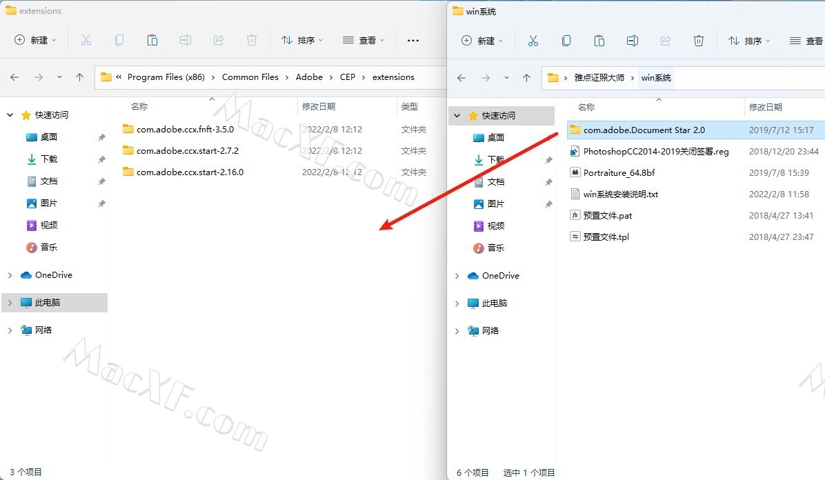
Task: Click the Cut icon in extensions window
Action: coord(86,40)
